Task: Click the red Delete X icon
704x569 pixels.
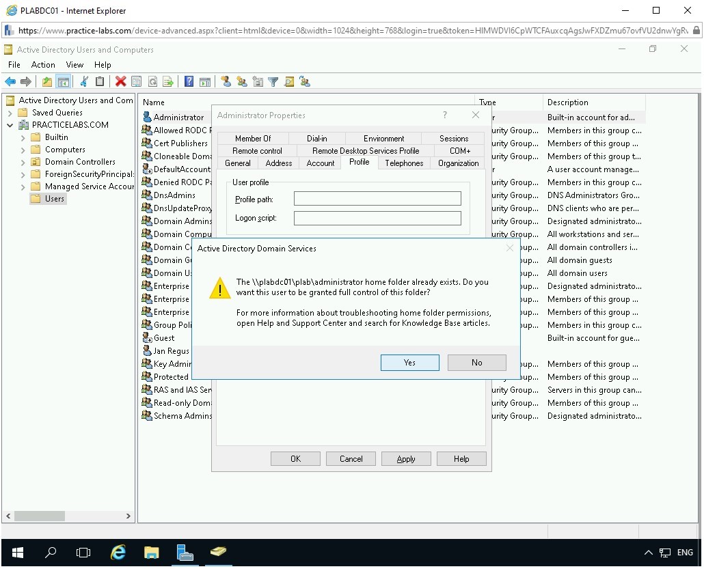Action: pyautogui.click(x=120, y=82)
